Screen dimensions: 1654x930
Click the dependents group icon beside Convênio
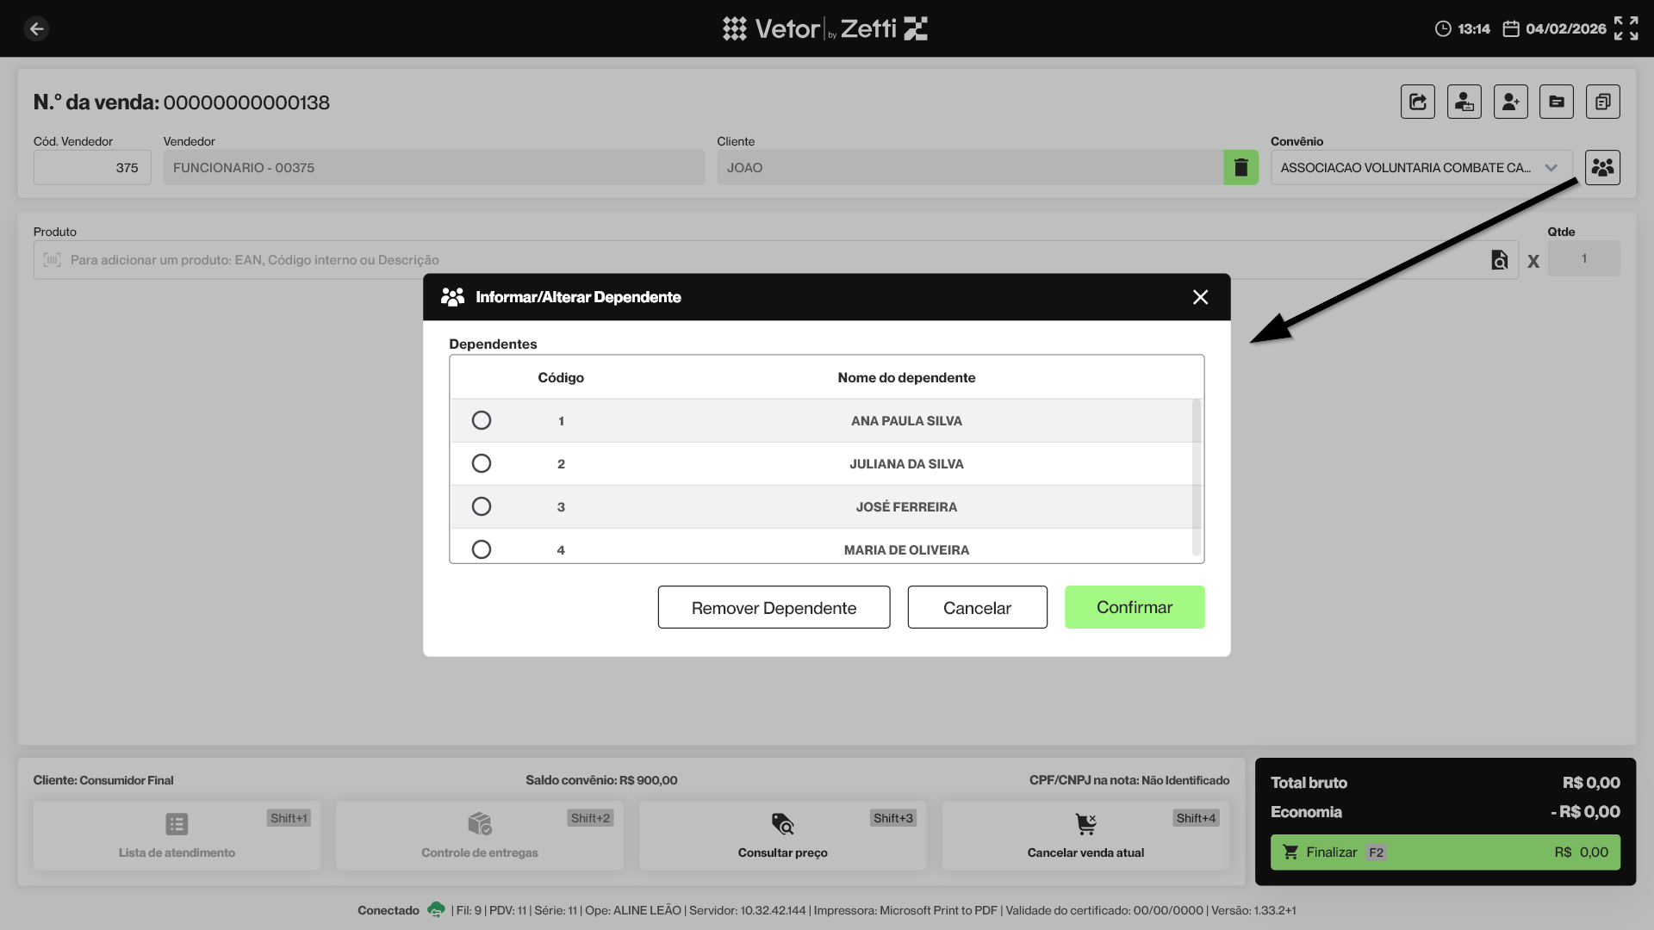click(x=1602, y=167)
